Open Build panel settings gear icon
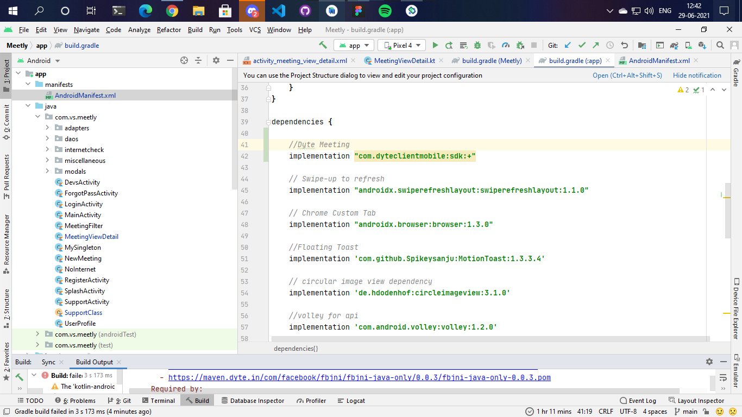 709,362
